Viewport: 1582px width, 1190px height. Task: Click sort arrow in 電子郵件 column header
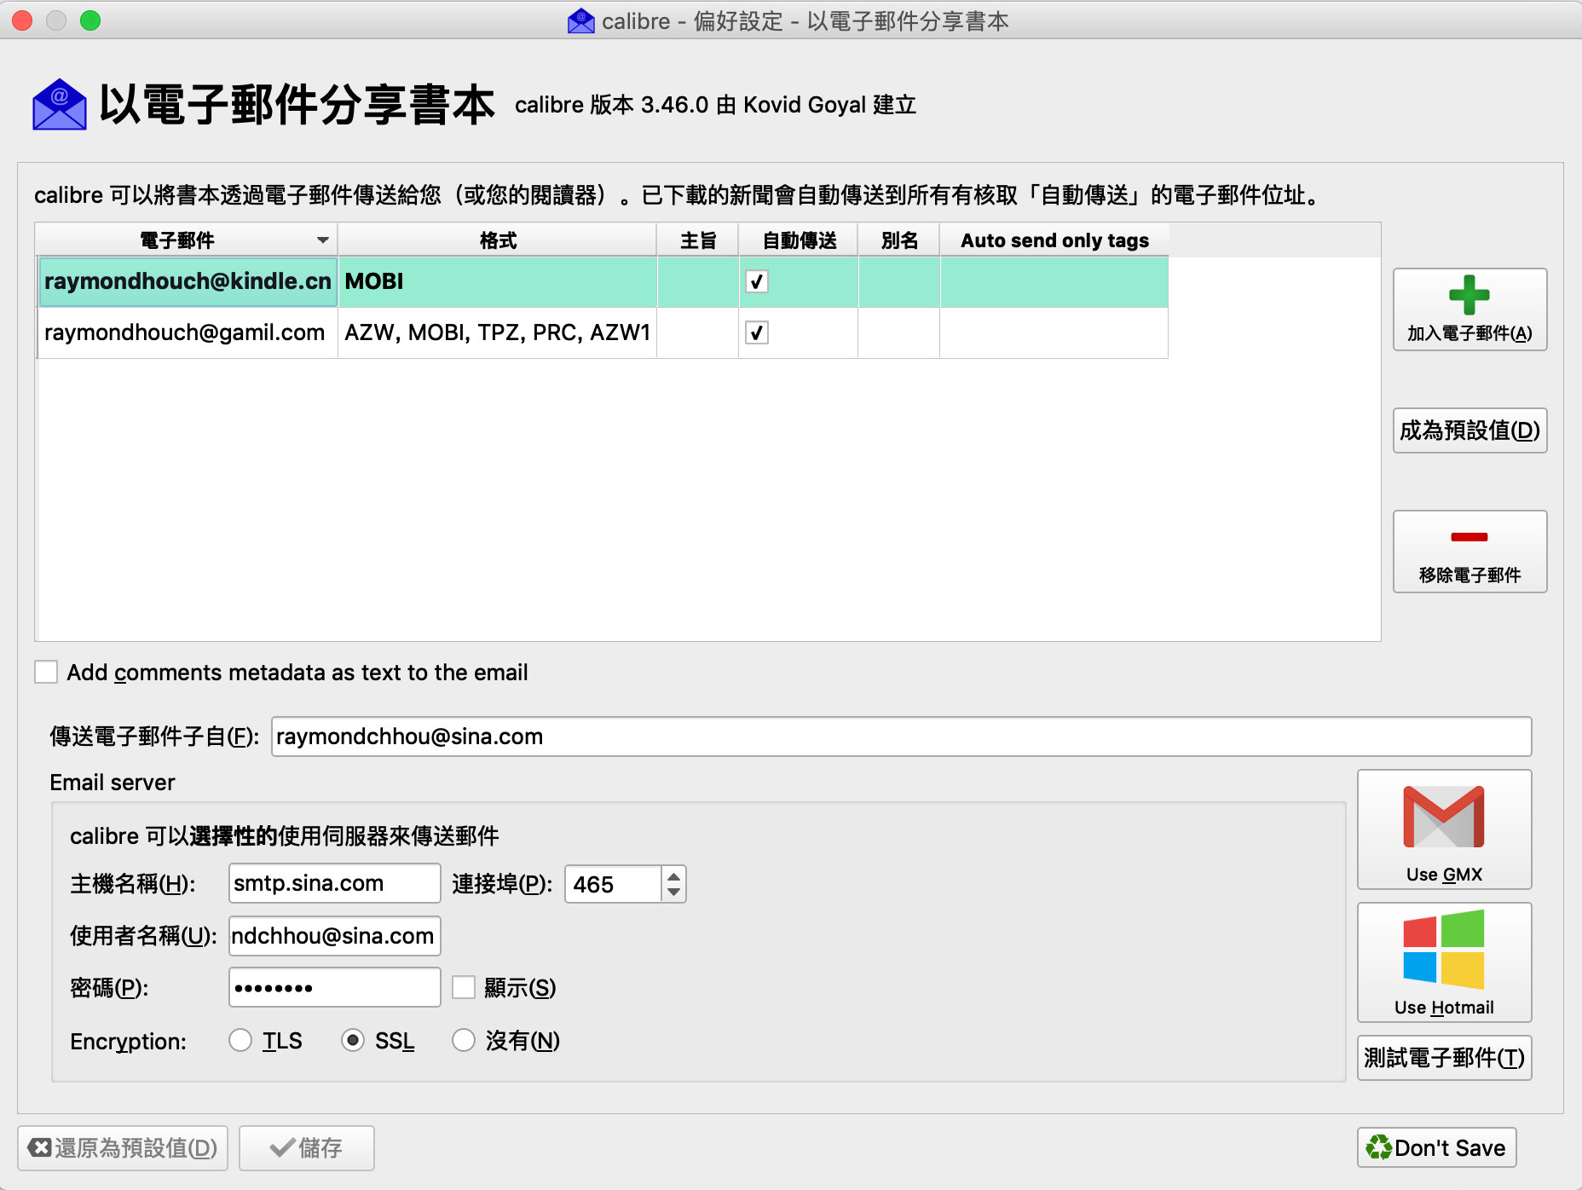coord(323,240)
